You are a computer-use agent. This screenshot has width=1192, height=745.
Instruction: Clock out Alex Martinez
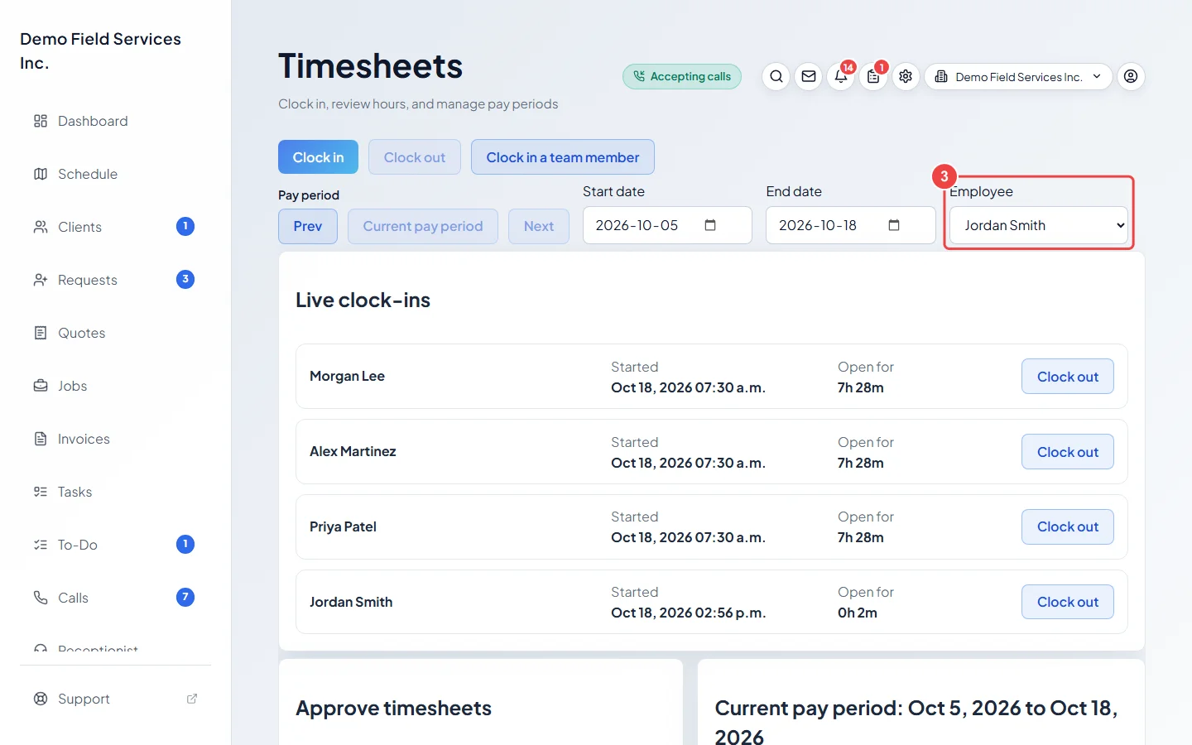1068,452
